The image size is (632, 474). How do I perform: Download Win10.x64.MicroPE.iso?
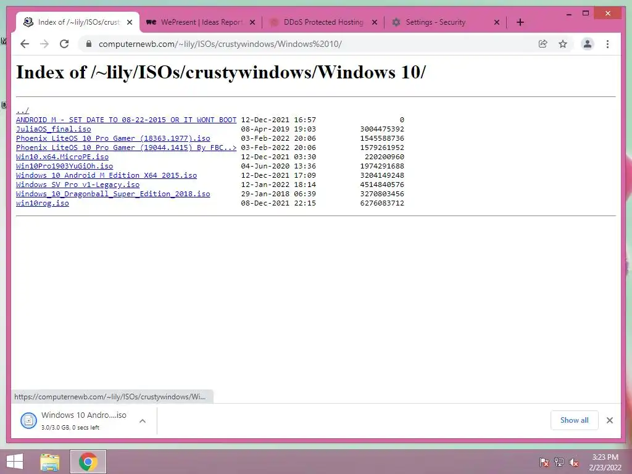coord(62,157)
